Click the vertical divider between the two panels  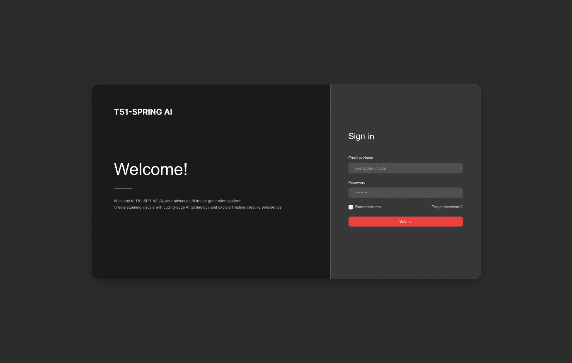(330, 182)
